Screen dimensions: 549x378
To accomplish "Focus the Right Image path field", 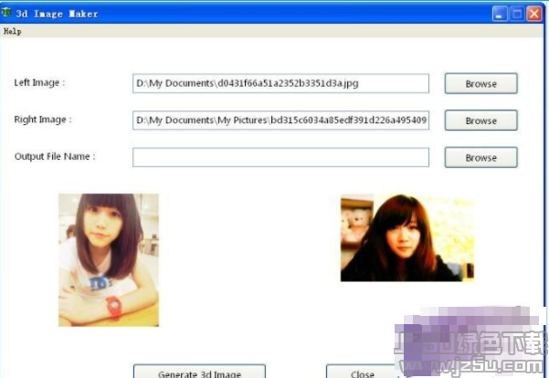I will click(x=280, y=121).
